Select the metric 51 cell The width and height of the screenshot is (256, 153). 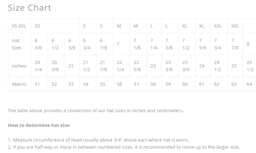[37, 84]
